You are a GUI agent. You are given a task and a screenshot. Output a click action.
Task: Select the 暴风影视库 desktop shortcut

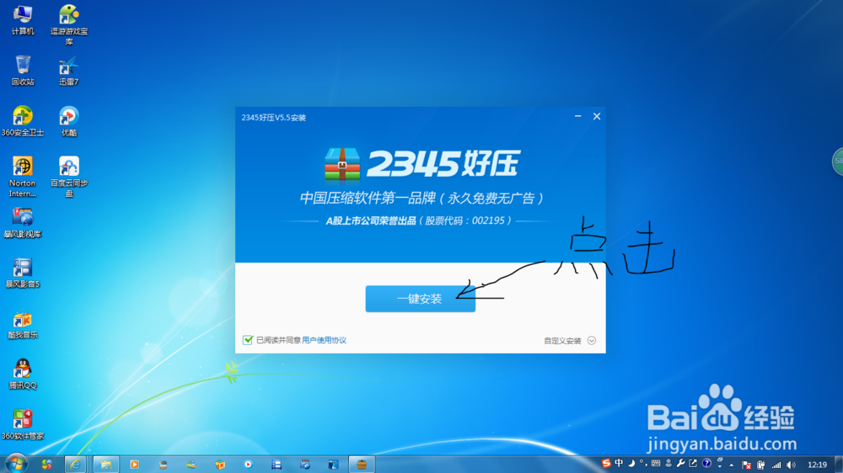23,222
